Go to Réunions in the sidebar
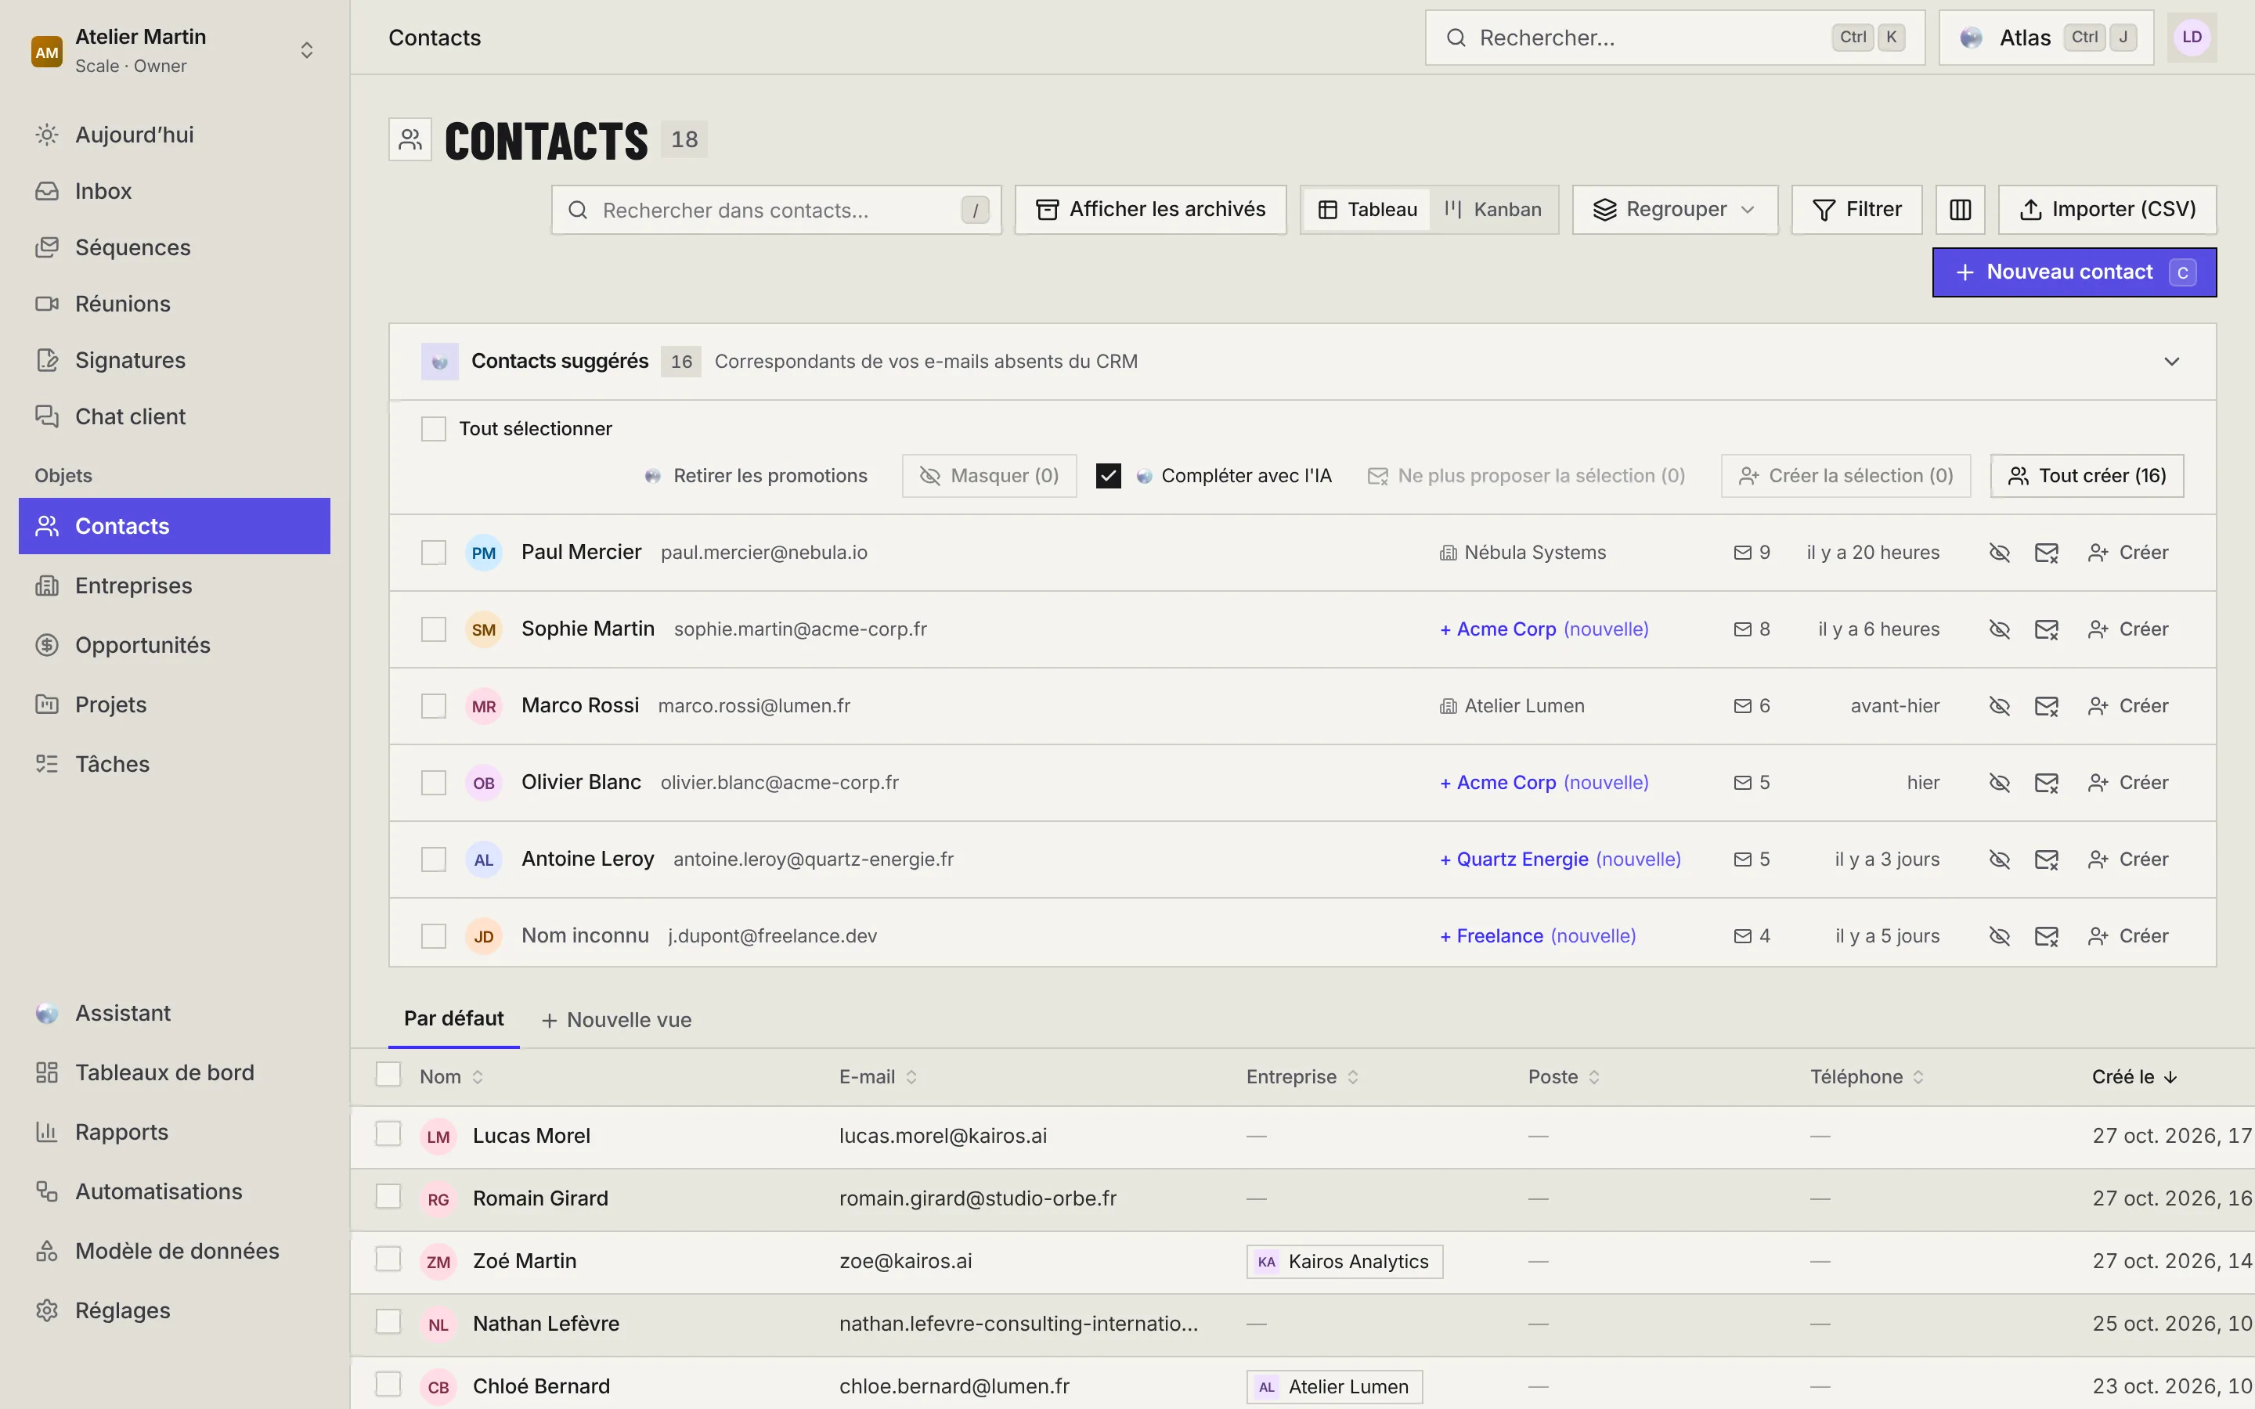Viewport: 2255px width, 1409px height. [175, 304]
